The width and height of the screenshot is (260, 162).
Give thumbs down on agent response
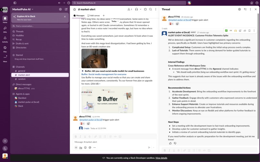coord(175,143)
